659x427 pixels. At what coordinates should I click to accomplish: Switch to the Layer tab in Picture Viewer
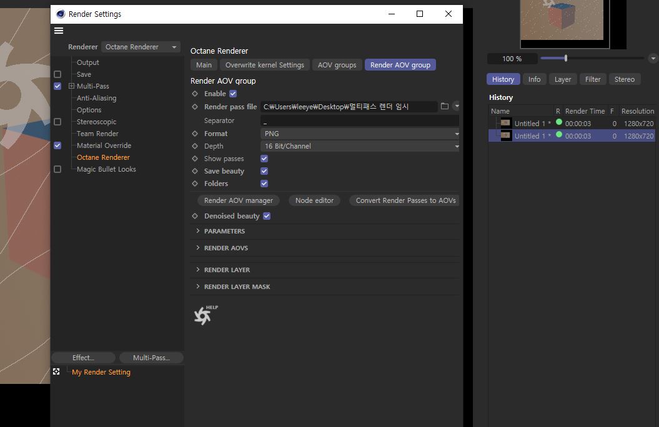pos(563,79)
